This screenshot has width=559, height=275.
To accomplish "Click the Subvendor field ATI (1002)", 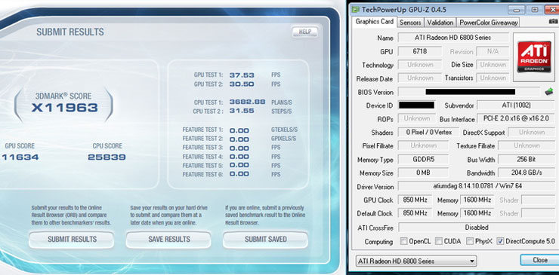I will coord(515,105).
